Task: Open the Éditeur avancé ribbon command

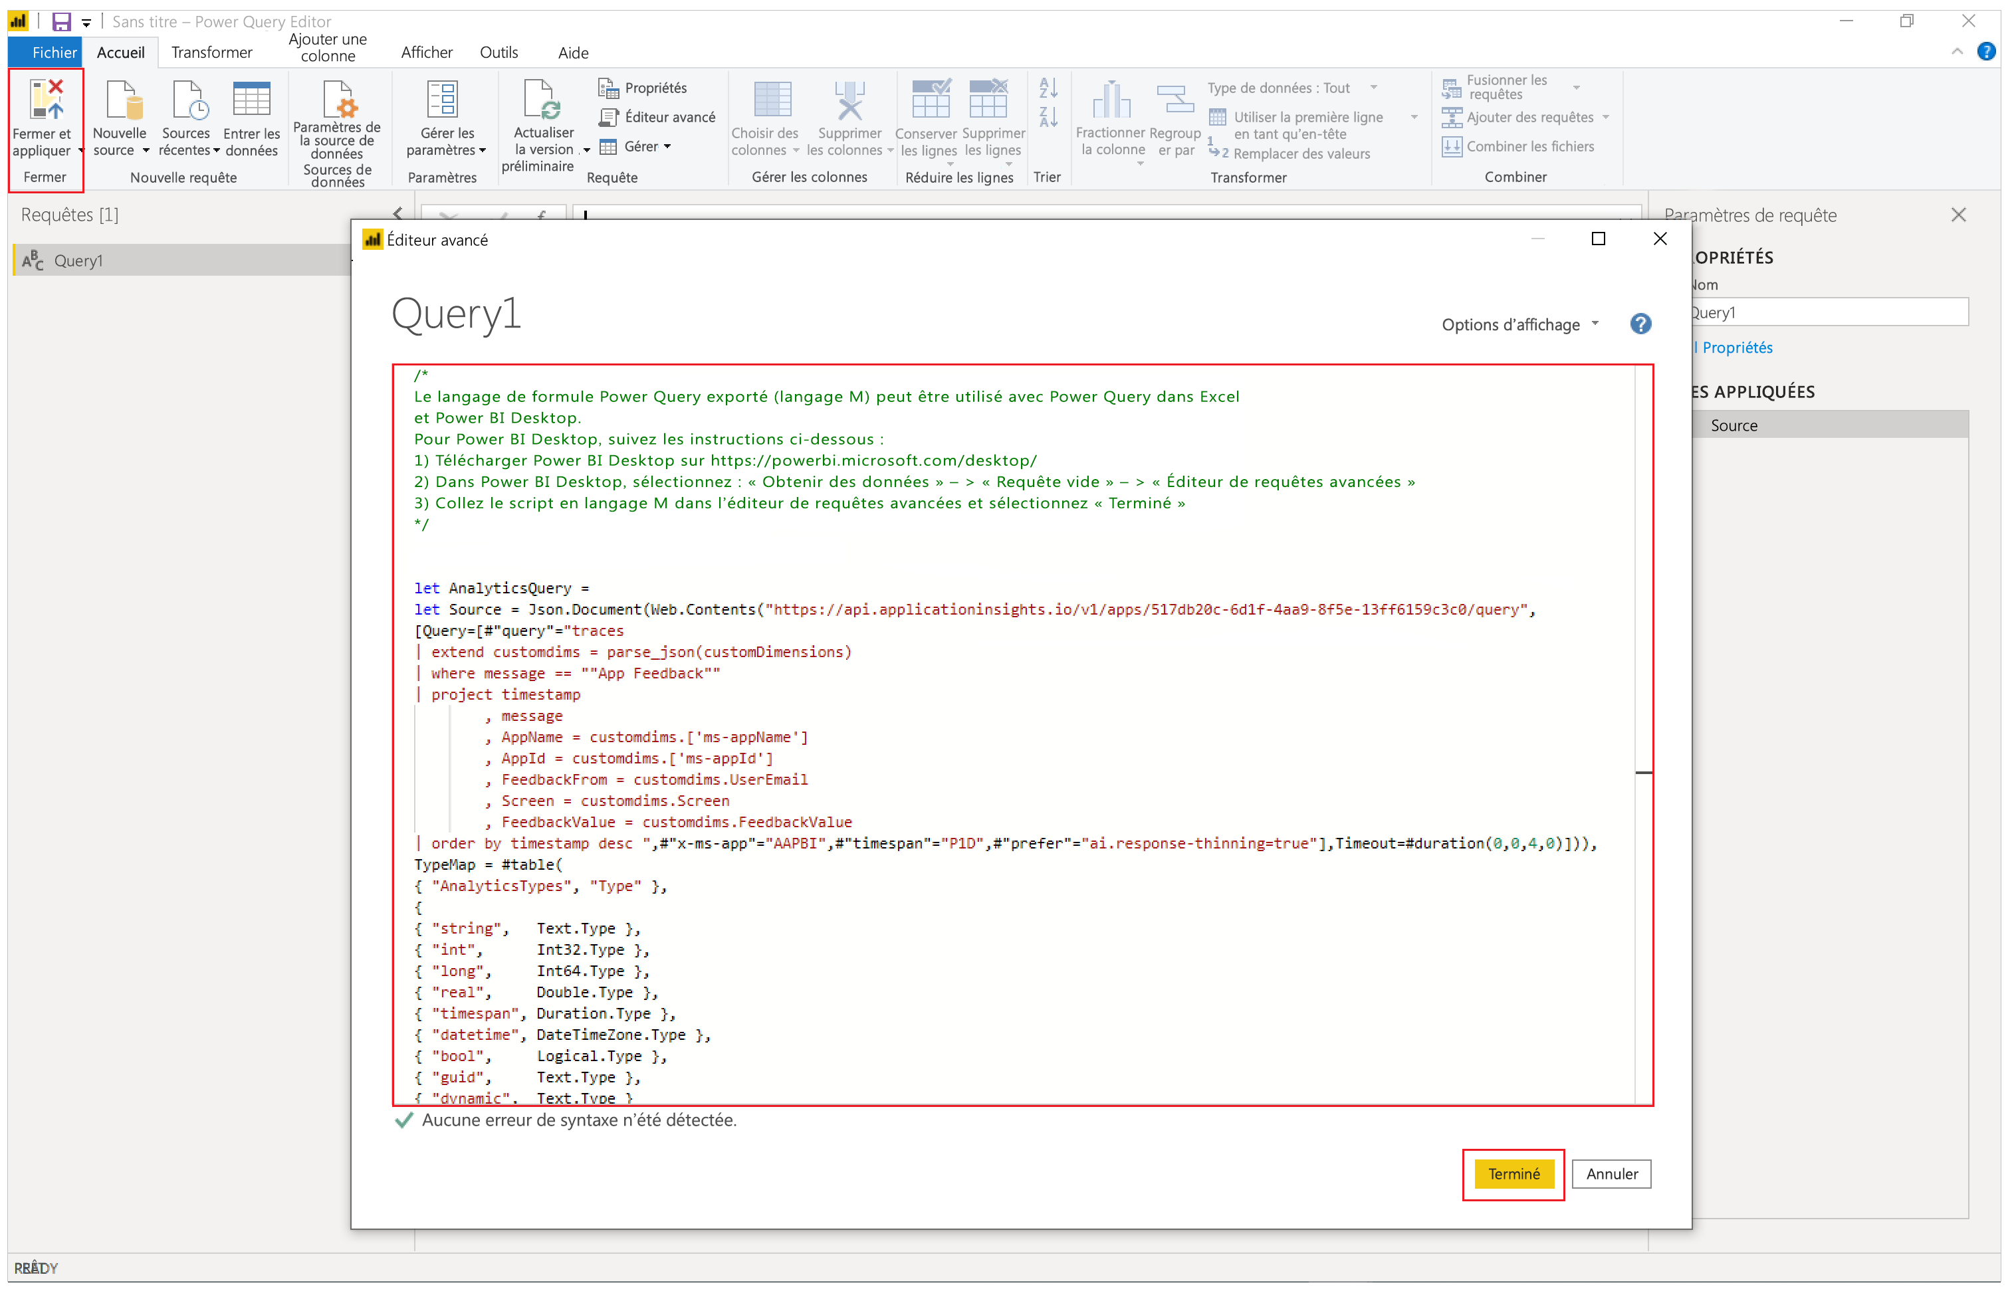Action: click(x=658, y=117)
